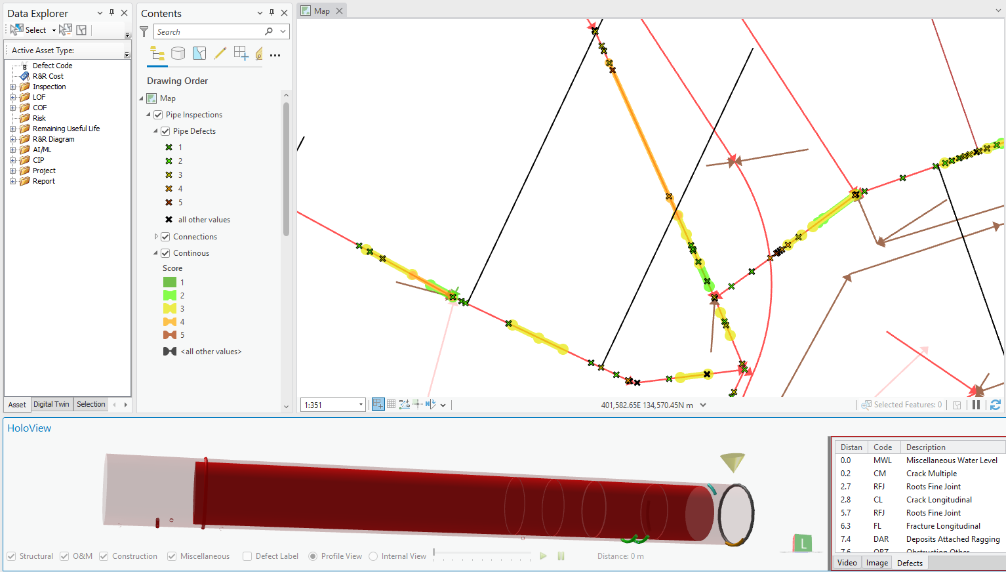Refresh the map with the refresh icon
1006x572 pixels.
pos(995,405)
